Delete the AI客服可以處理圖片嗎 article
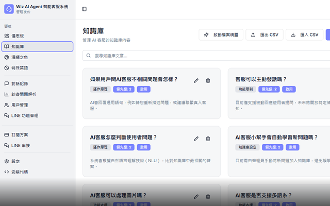 pos(208,196)
